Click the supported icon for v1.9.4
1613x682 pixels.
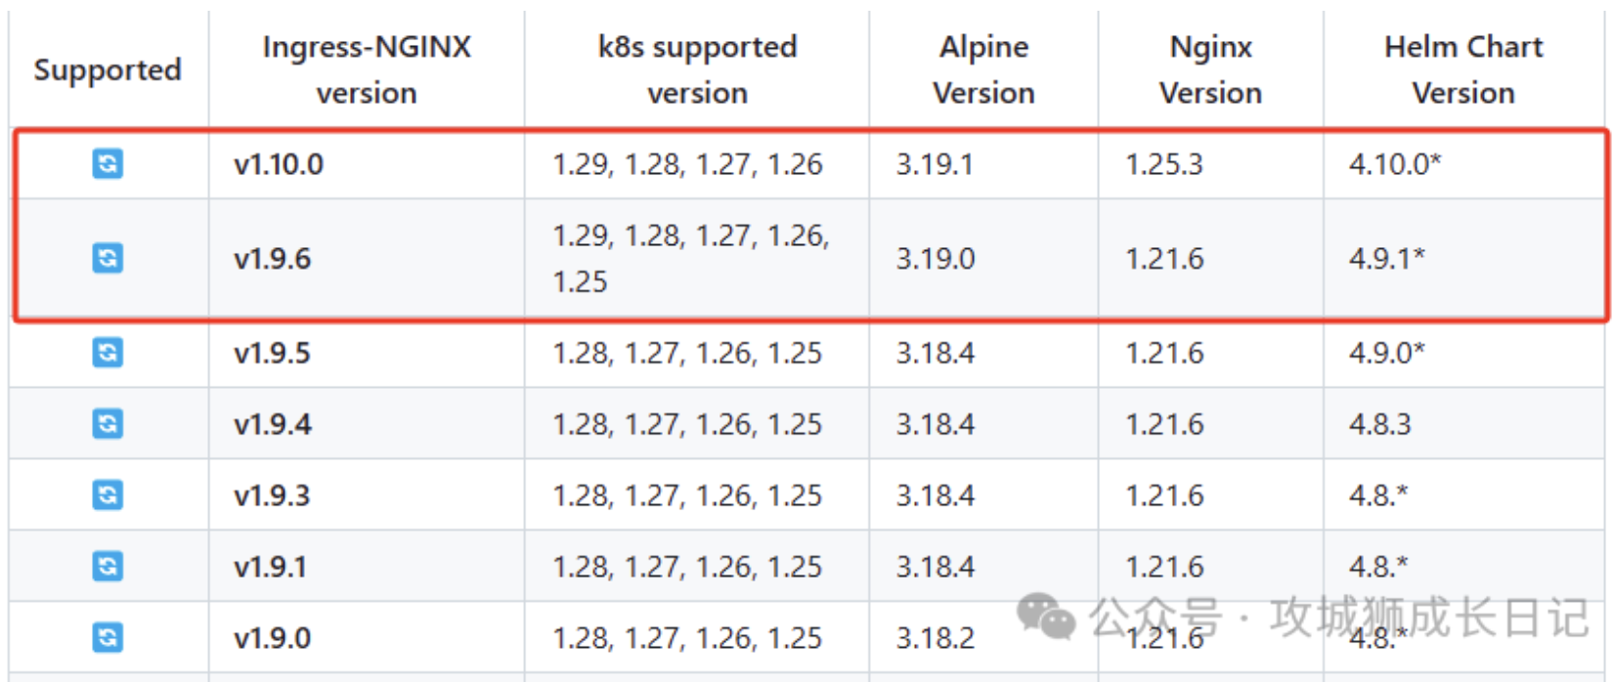point(108,423)
